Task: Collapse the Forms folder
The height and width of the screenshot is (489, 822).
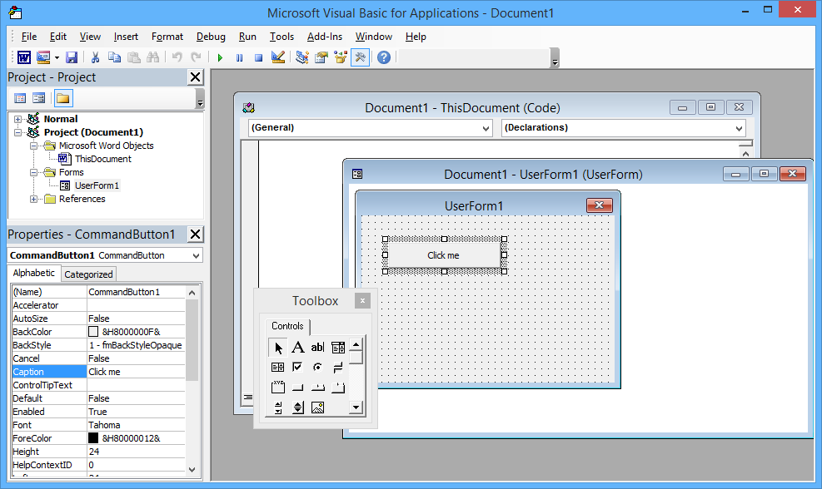Action: pos(33,172)
